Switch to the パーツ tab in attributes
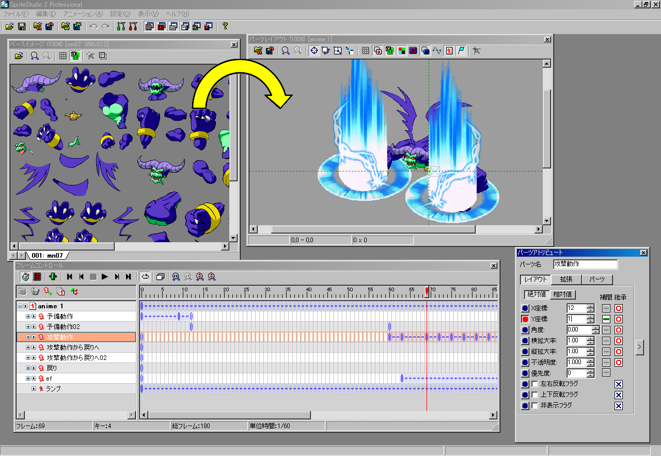This screenshot has height=456, width=661. 597,279
